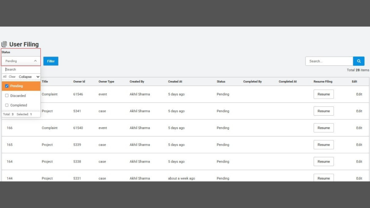Resume the filing for Owner Id 61546
The image size is (370, 208).
323,94
